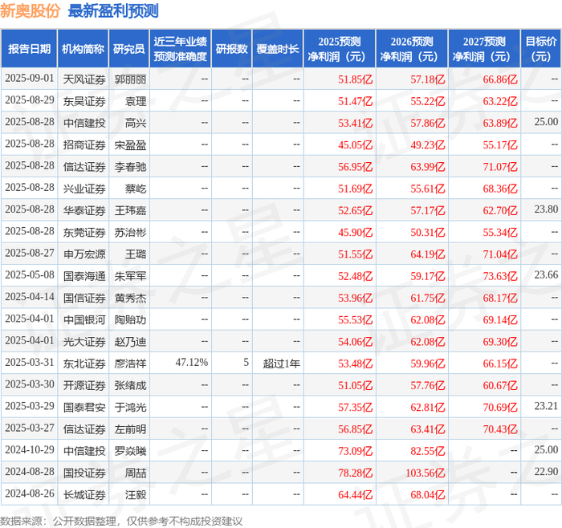Screen dimensions: 562x528
Task: Click analyst name 左前明
Action: coord(130,428)
